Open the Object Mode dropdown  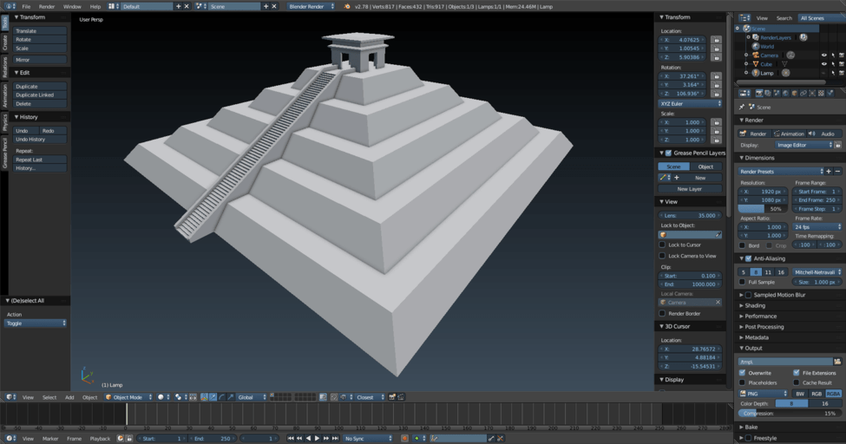pos(128,397)
